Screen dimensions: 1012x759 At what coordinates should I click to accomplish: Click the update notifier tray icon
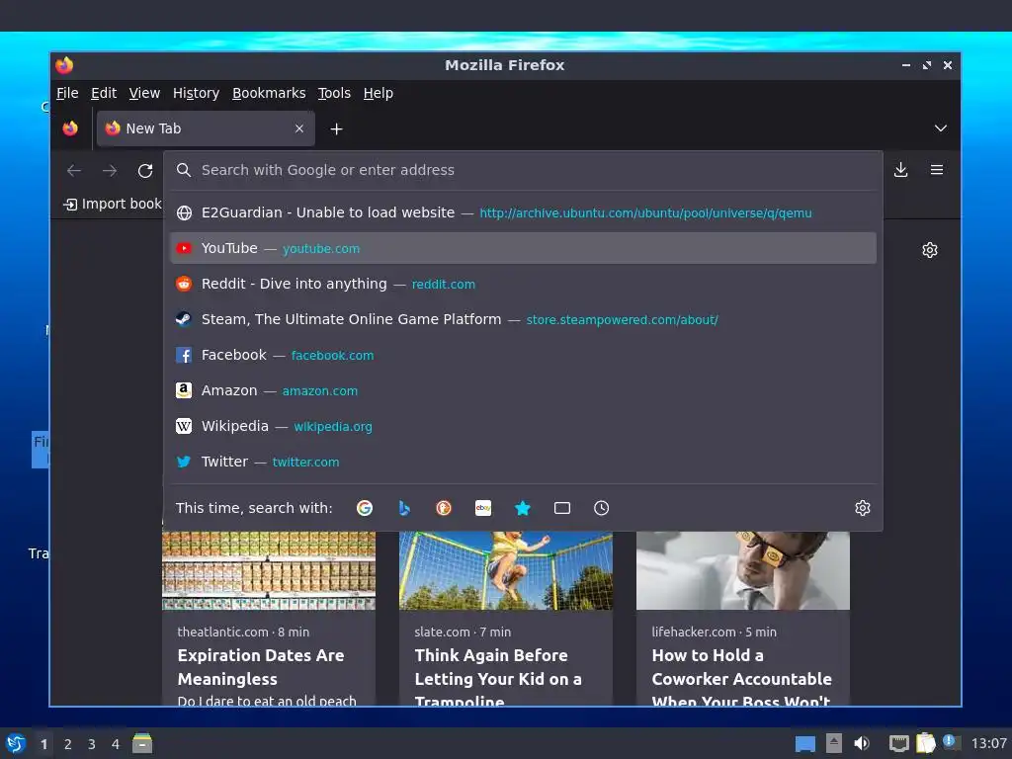pyautogui.click(x=950, y=742)
